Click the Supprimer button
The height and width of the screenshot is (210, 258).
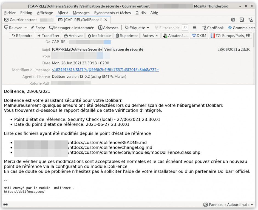point(126,36)
